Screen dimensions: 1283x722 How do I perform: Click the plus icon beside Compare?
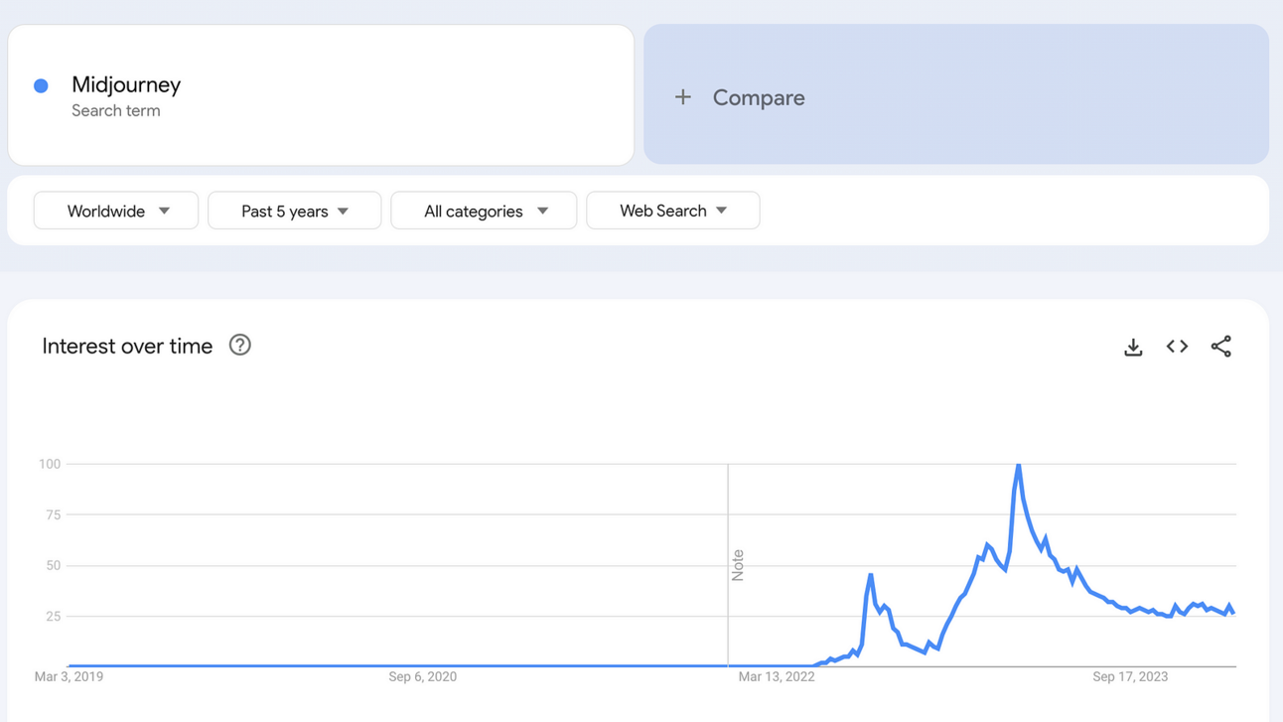click(x=683, y=97)
